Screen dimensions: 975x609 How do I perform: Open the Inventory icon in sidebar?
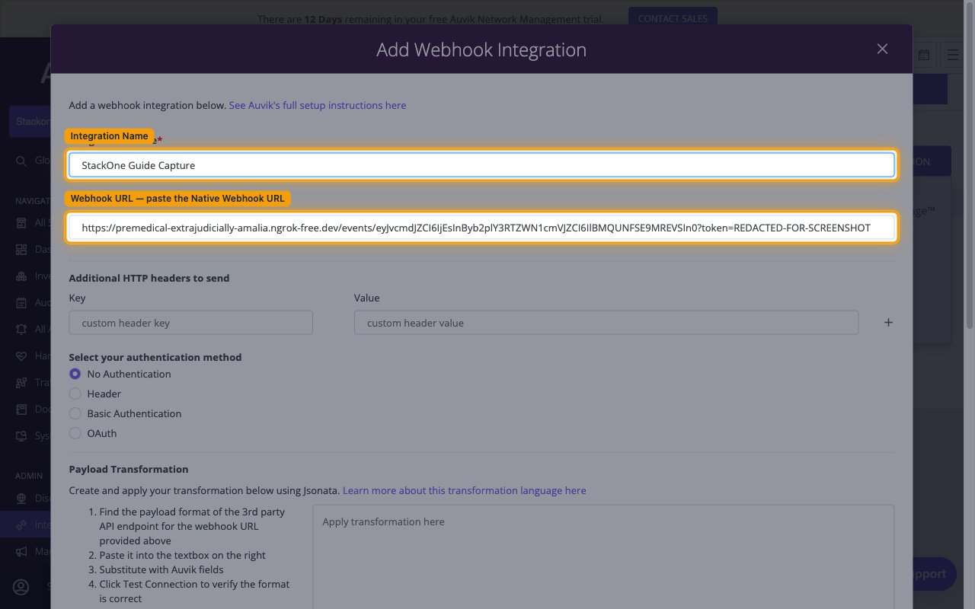tap(21, 276)
